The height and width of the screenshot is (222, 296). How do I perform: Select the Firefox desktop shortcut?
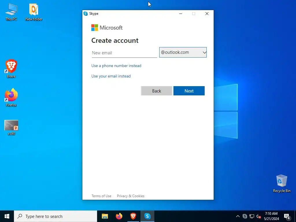point(11,97)
